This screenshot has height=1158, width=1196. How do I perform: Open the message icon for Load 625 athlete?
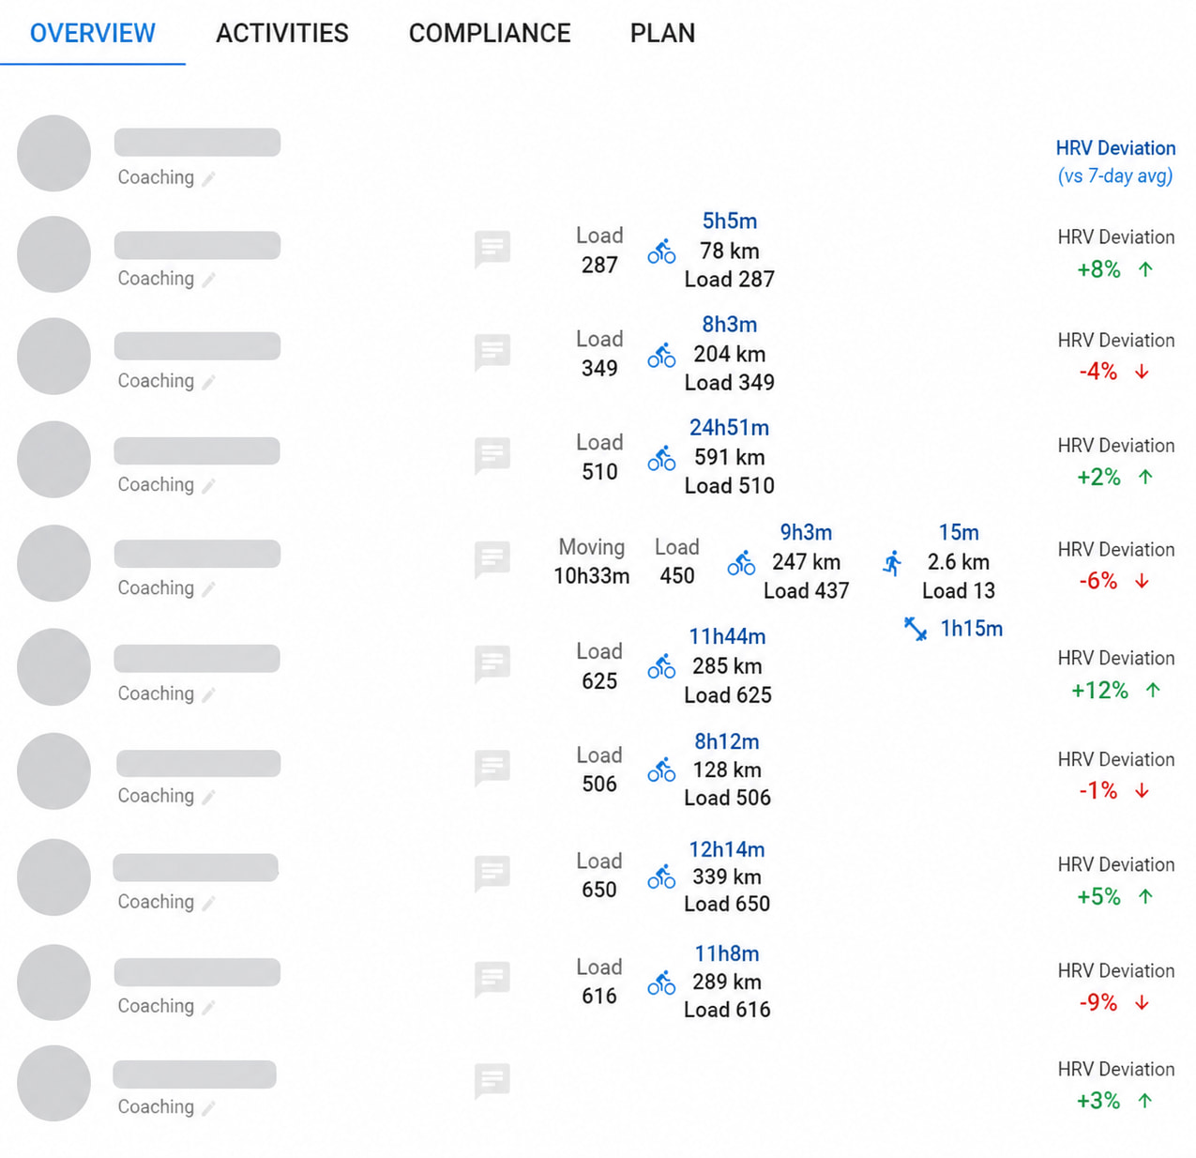(x=492, y=663)
